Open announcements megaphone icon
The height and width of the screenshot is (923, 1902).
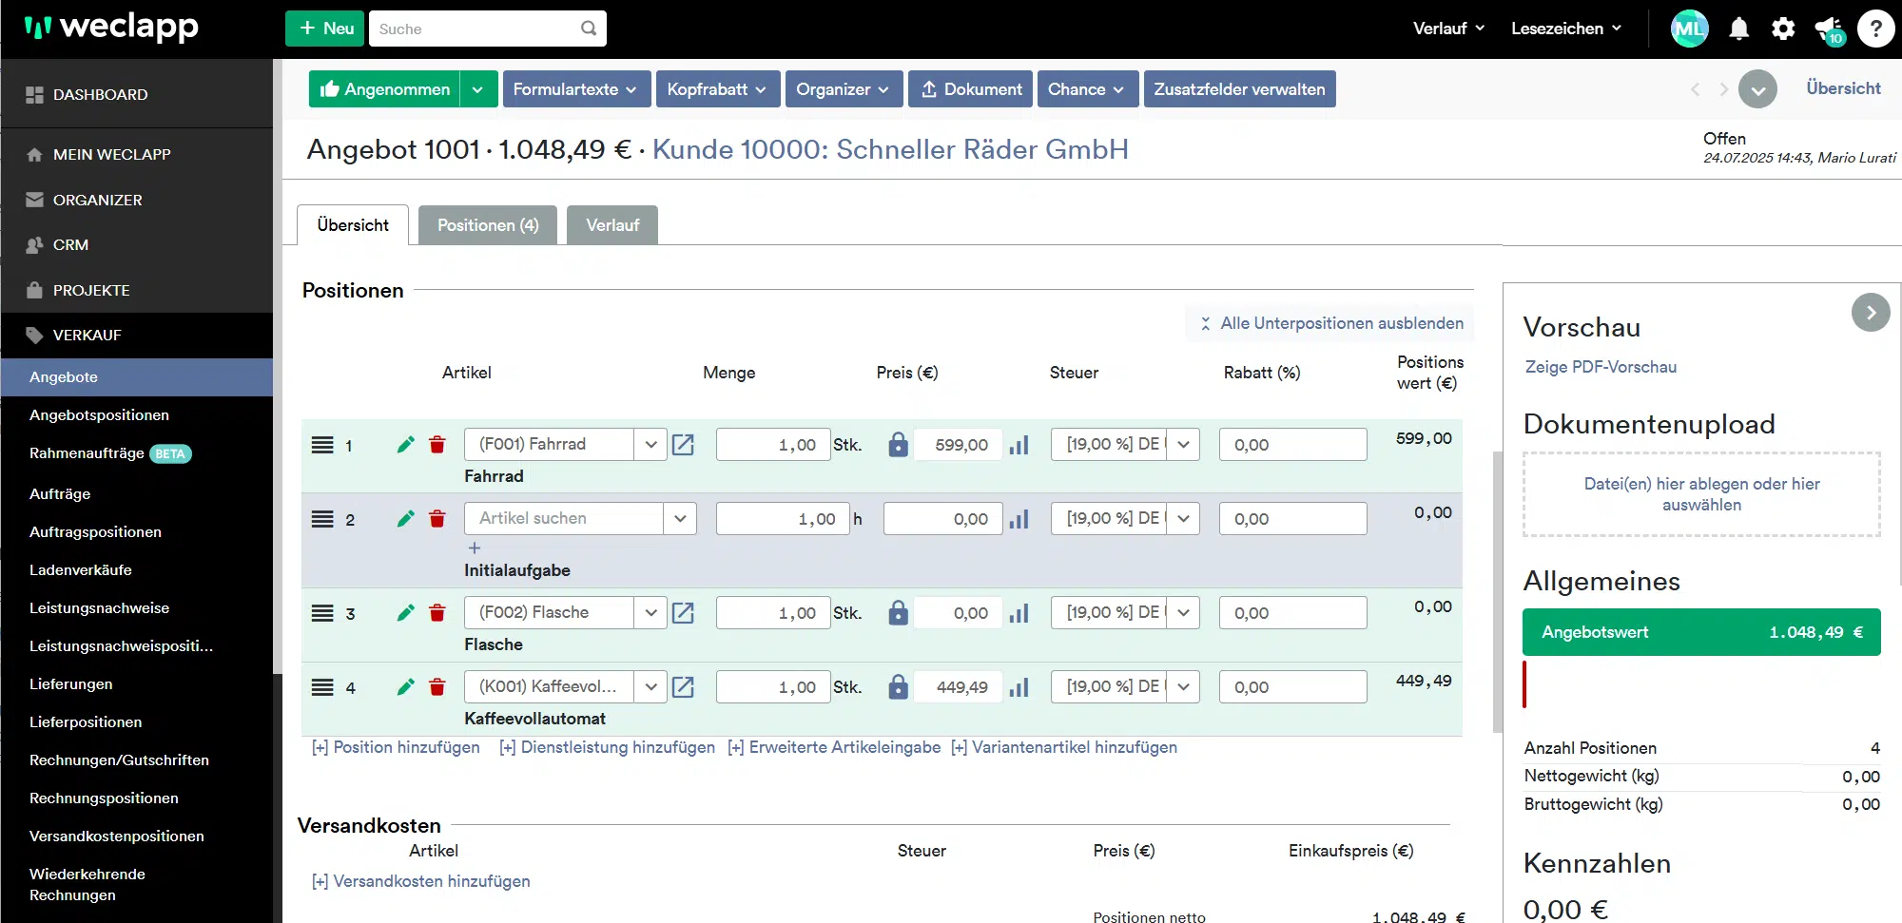pos(1829,29)
